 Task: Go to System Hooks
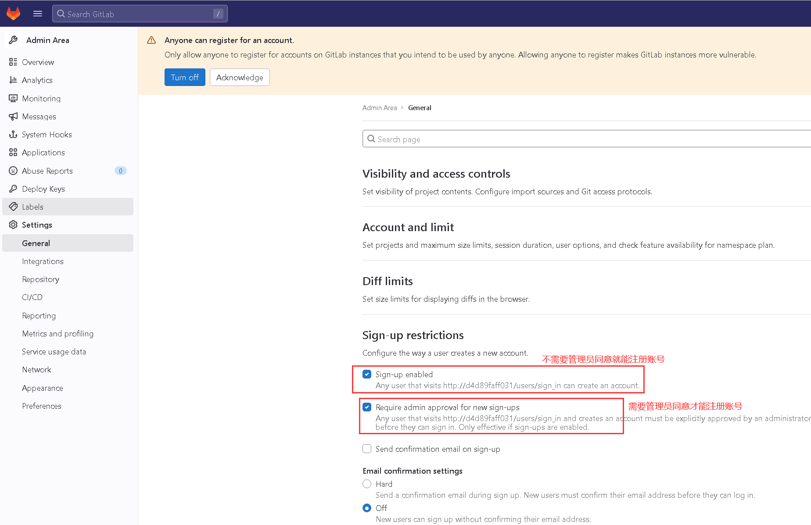(68, 134)
